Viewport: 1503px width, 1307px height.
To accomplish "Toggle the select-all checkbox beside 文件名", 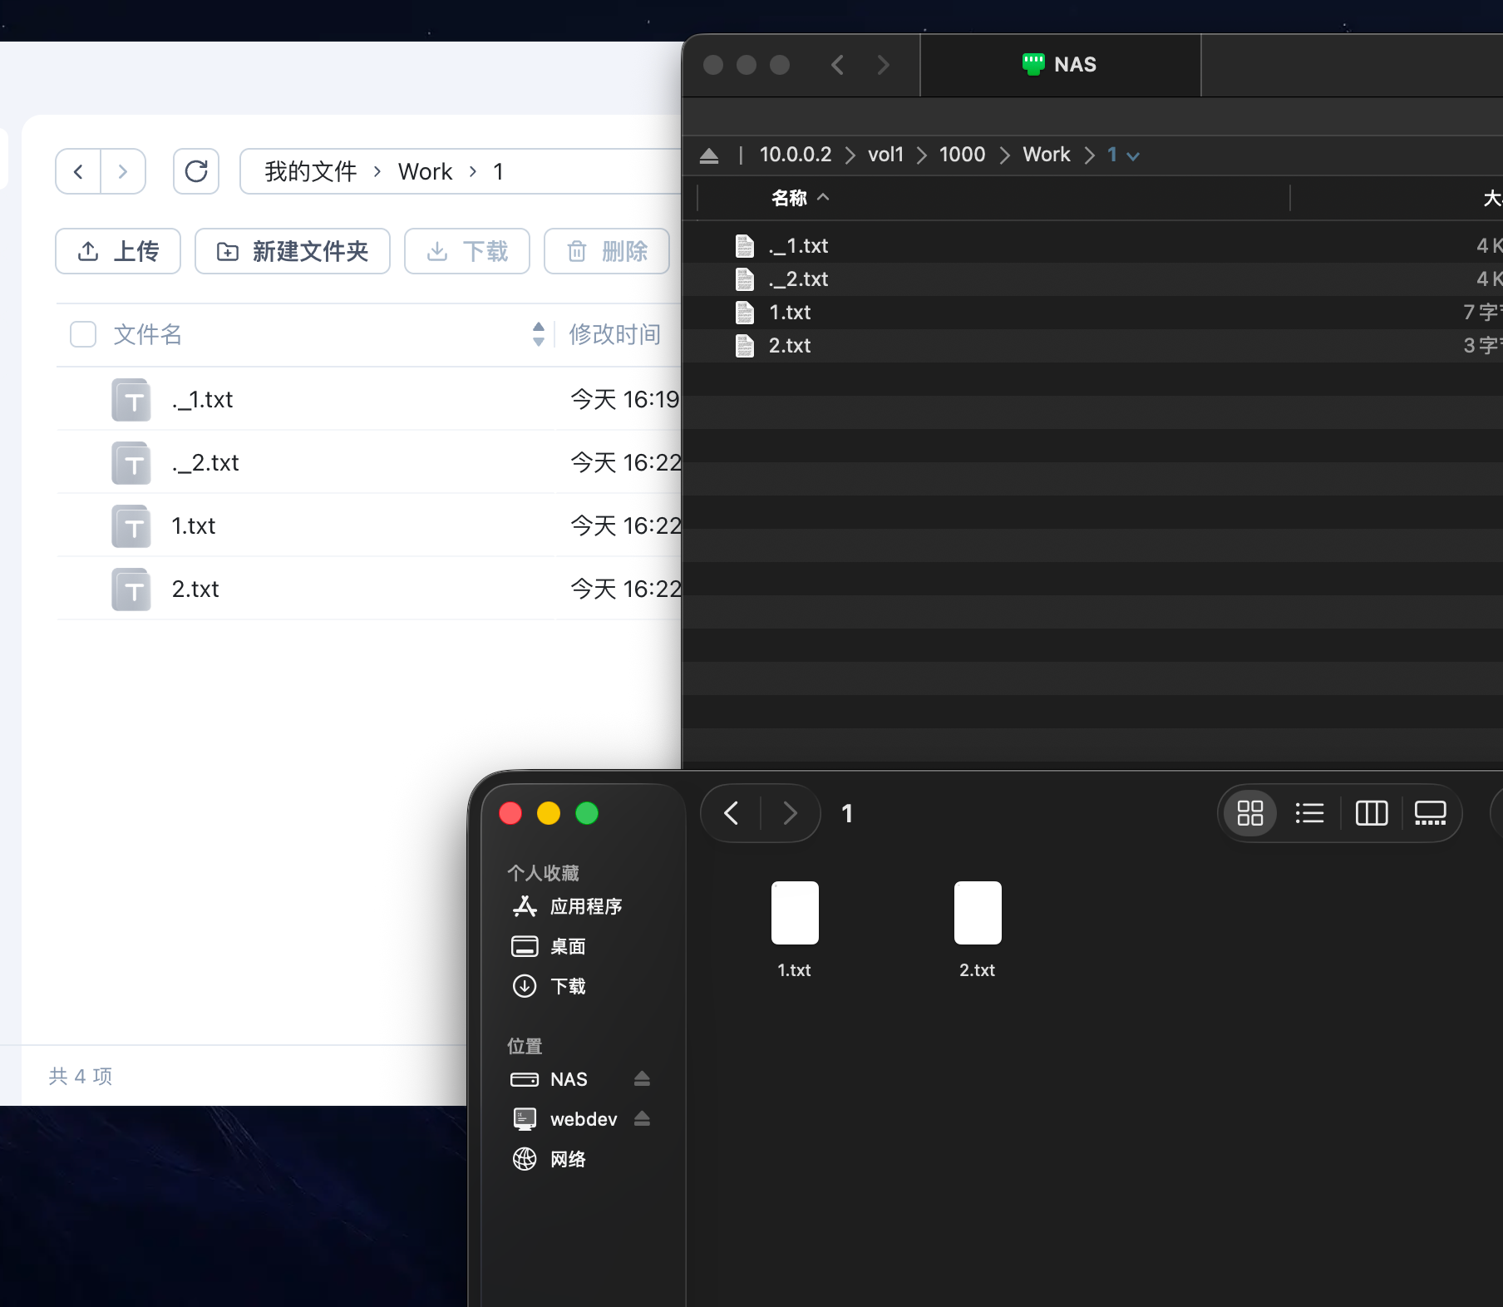I will coord(83,334).
